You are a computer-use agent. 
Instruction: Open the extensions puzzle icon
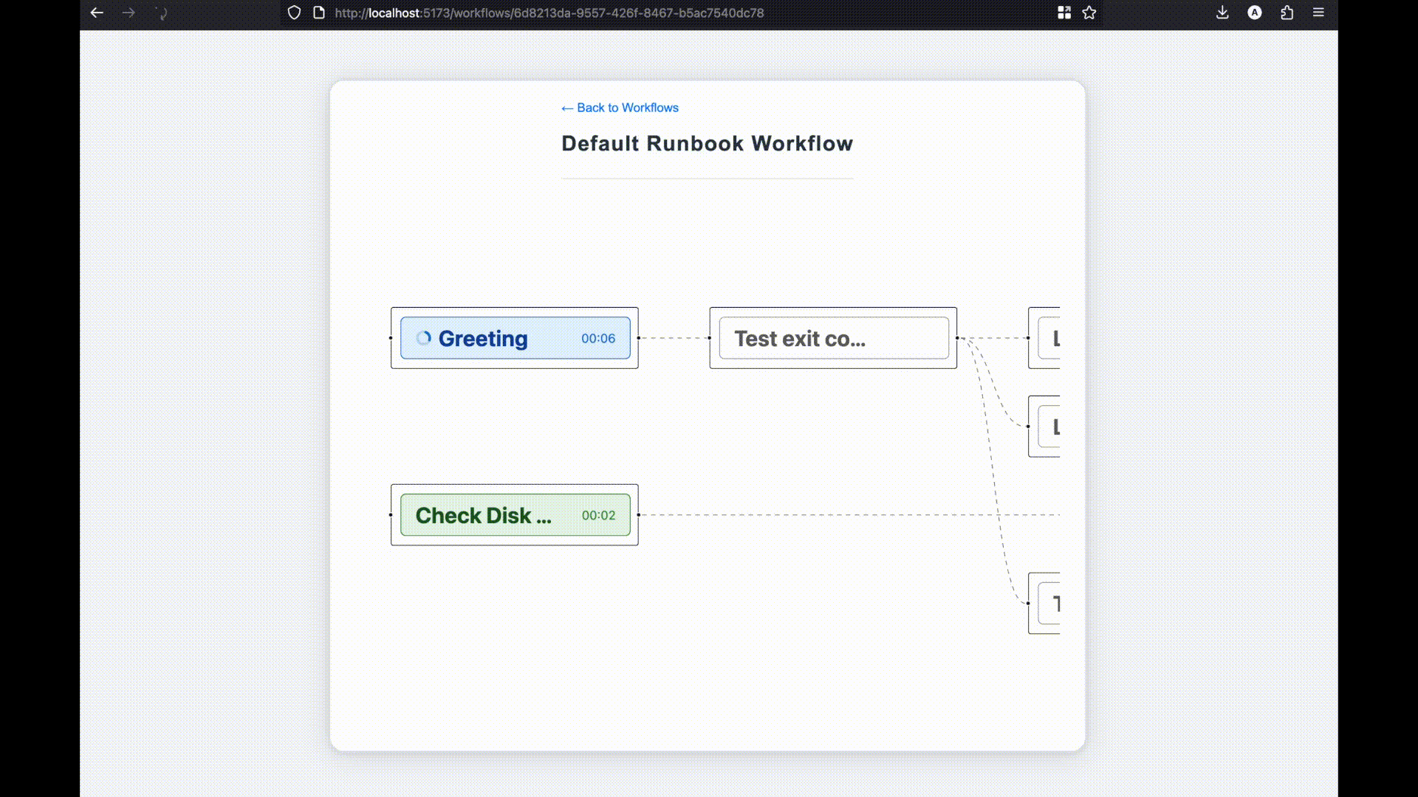tap(1287, 13)
